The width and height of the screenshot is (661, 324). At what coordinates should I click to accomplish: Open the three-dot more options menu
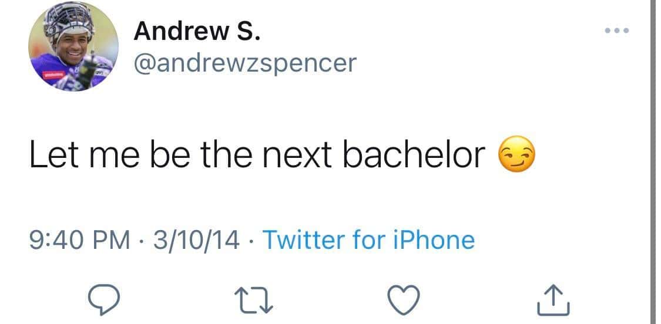[x=617, y=30]
